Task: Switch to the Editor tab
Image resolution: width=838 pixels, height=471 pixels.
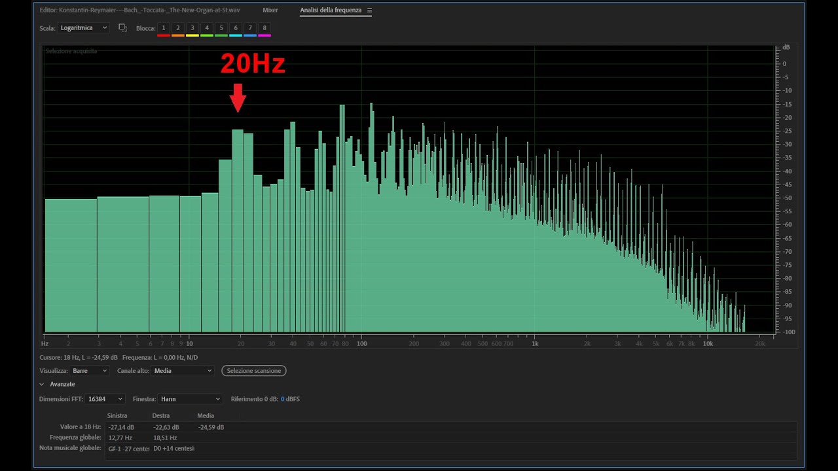Action: pos(139,10)
